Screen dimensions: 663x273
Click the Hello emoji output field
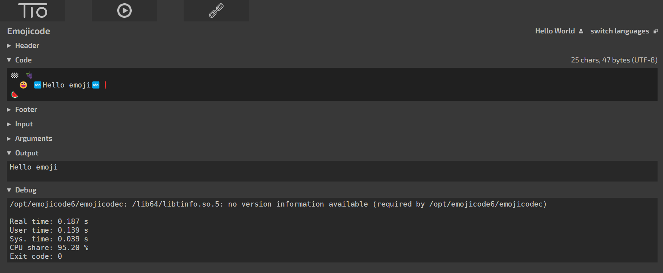click(332, 171)
